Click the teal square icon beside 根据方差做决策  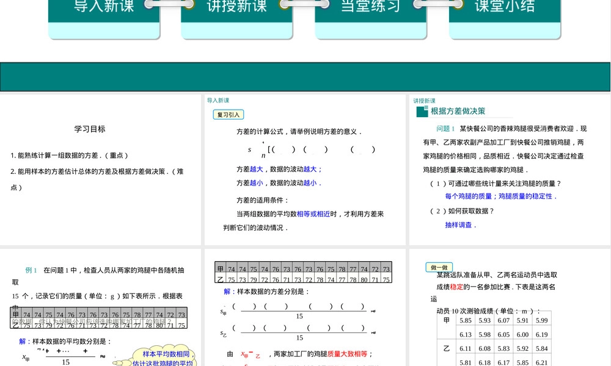click(422, 112)
